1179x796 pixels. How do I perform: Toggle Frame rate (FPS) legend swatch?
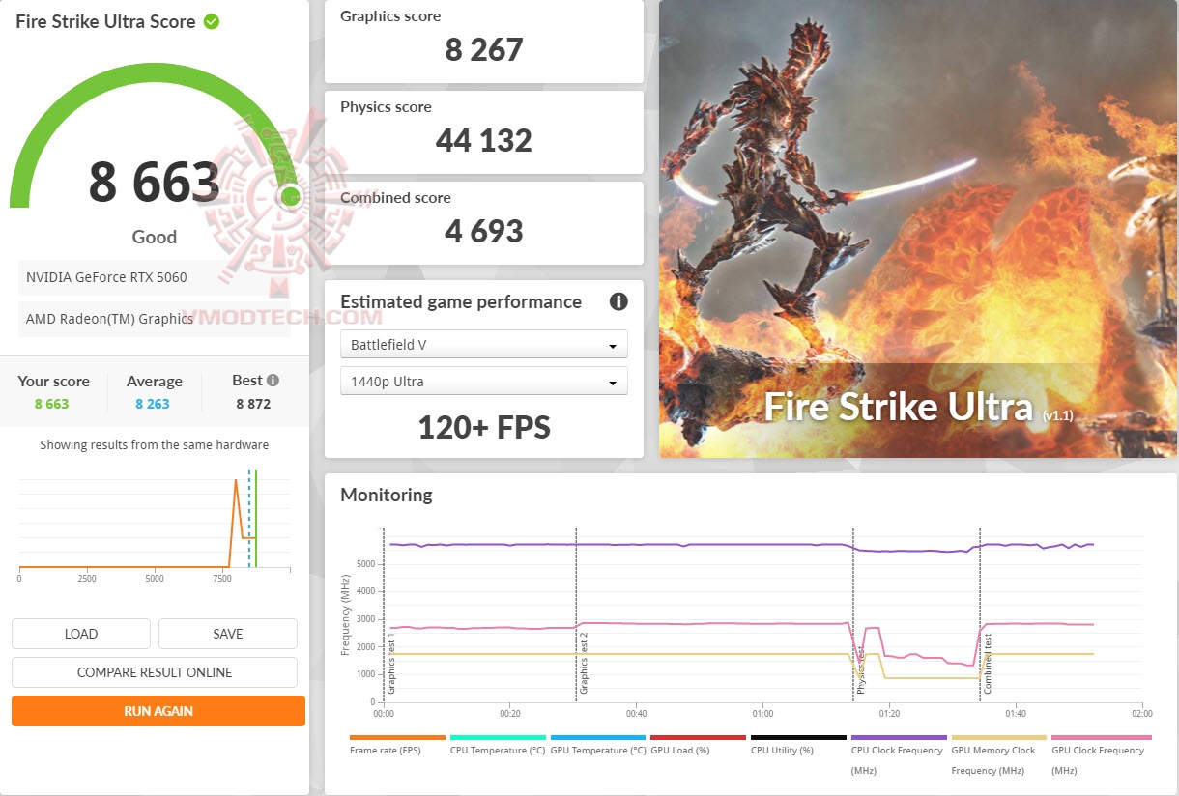(398, 737)
